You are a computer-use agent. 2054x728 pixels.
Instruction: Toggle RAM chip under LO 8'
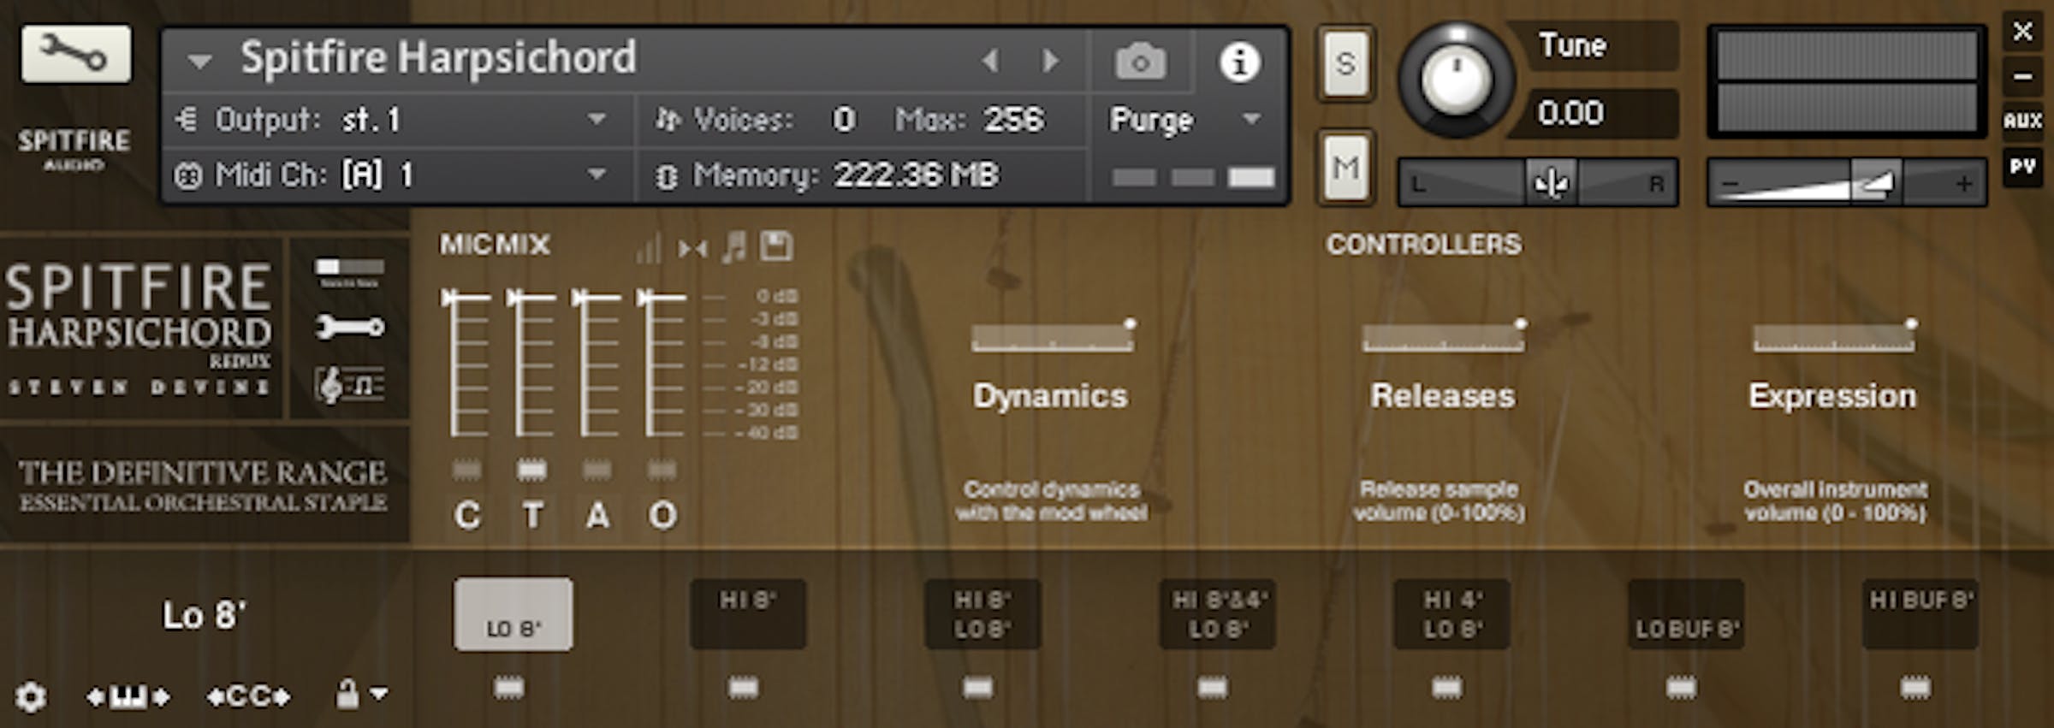[x=509, y=688]
